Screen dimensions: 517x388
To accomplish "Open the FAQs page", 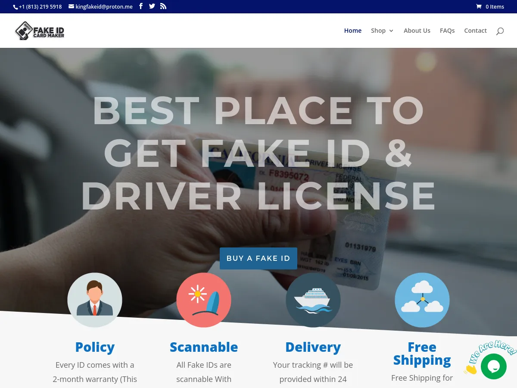I will [x=447, y=31].
